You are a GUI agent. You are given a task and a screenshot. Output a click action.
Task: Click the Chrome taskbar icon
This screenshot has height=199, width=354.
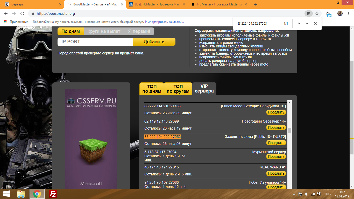[37, 194]
